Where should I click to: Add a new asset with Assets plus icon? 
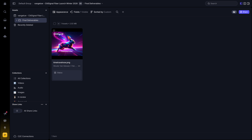pyautogui.click(x=46, y=10)
